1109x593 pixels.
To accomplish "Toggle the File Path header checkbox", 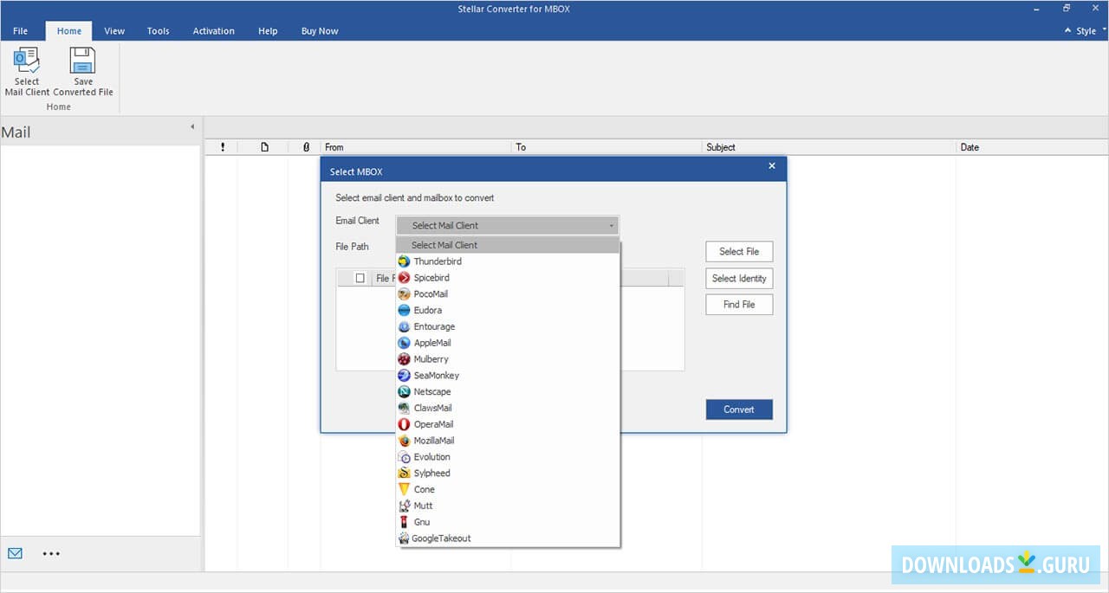I will [x=360, y=277].
